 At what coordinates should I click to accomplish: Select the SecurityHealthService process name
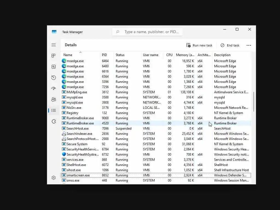coord(83,149)
